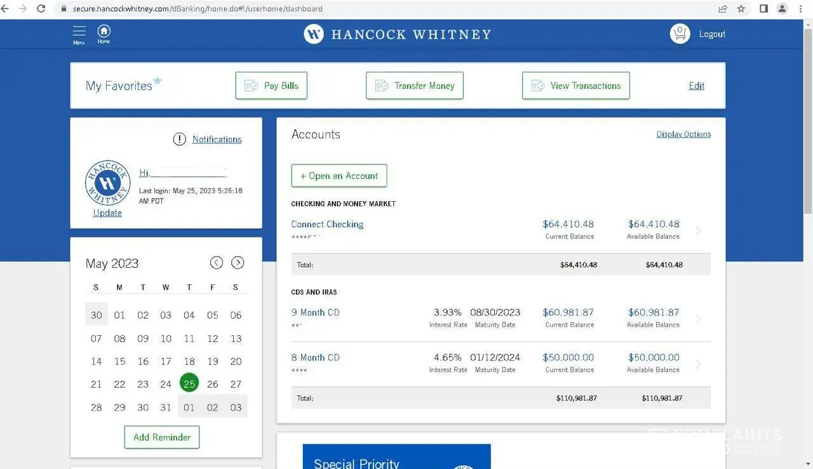
Task: Go to previous month in calendar
Action: coord(217,263)
